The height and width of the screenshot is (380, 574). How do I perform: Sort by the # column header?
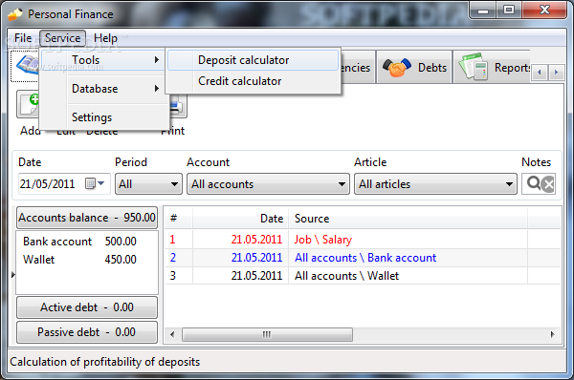[178, 219]
